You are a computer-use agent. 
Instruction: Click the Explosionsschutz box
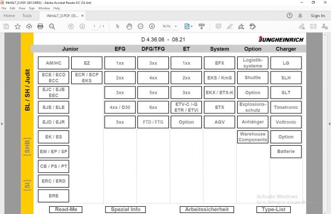click(x=253, y=107)
